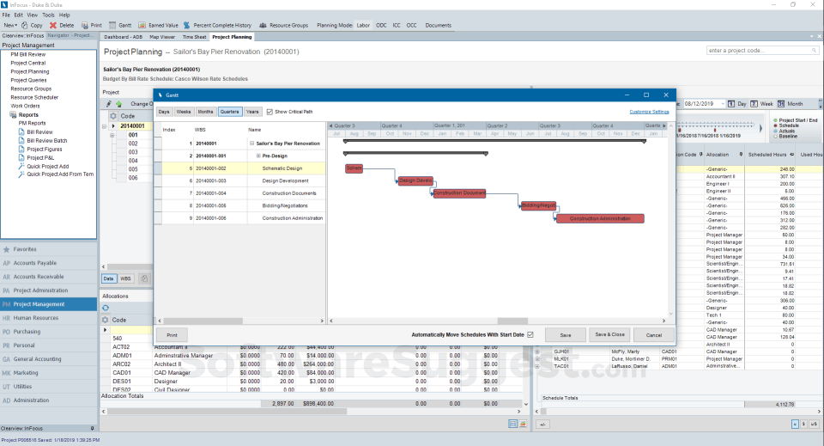This screenshot has width=824, height=446.
Task: Click the Save & Close button
Action: [609, 334]
